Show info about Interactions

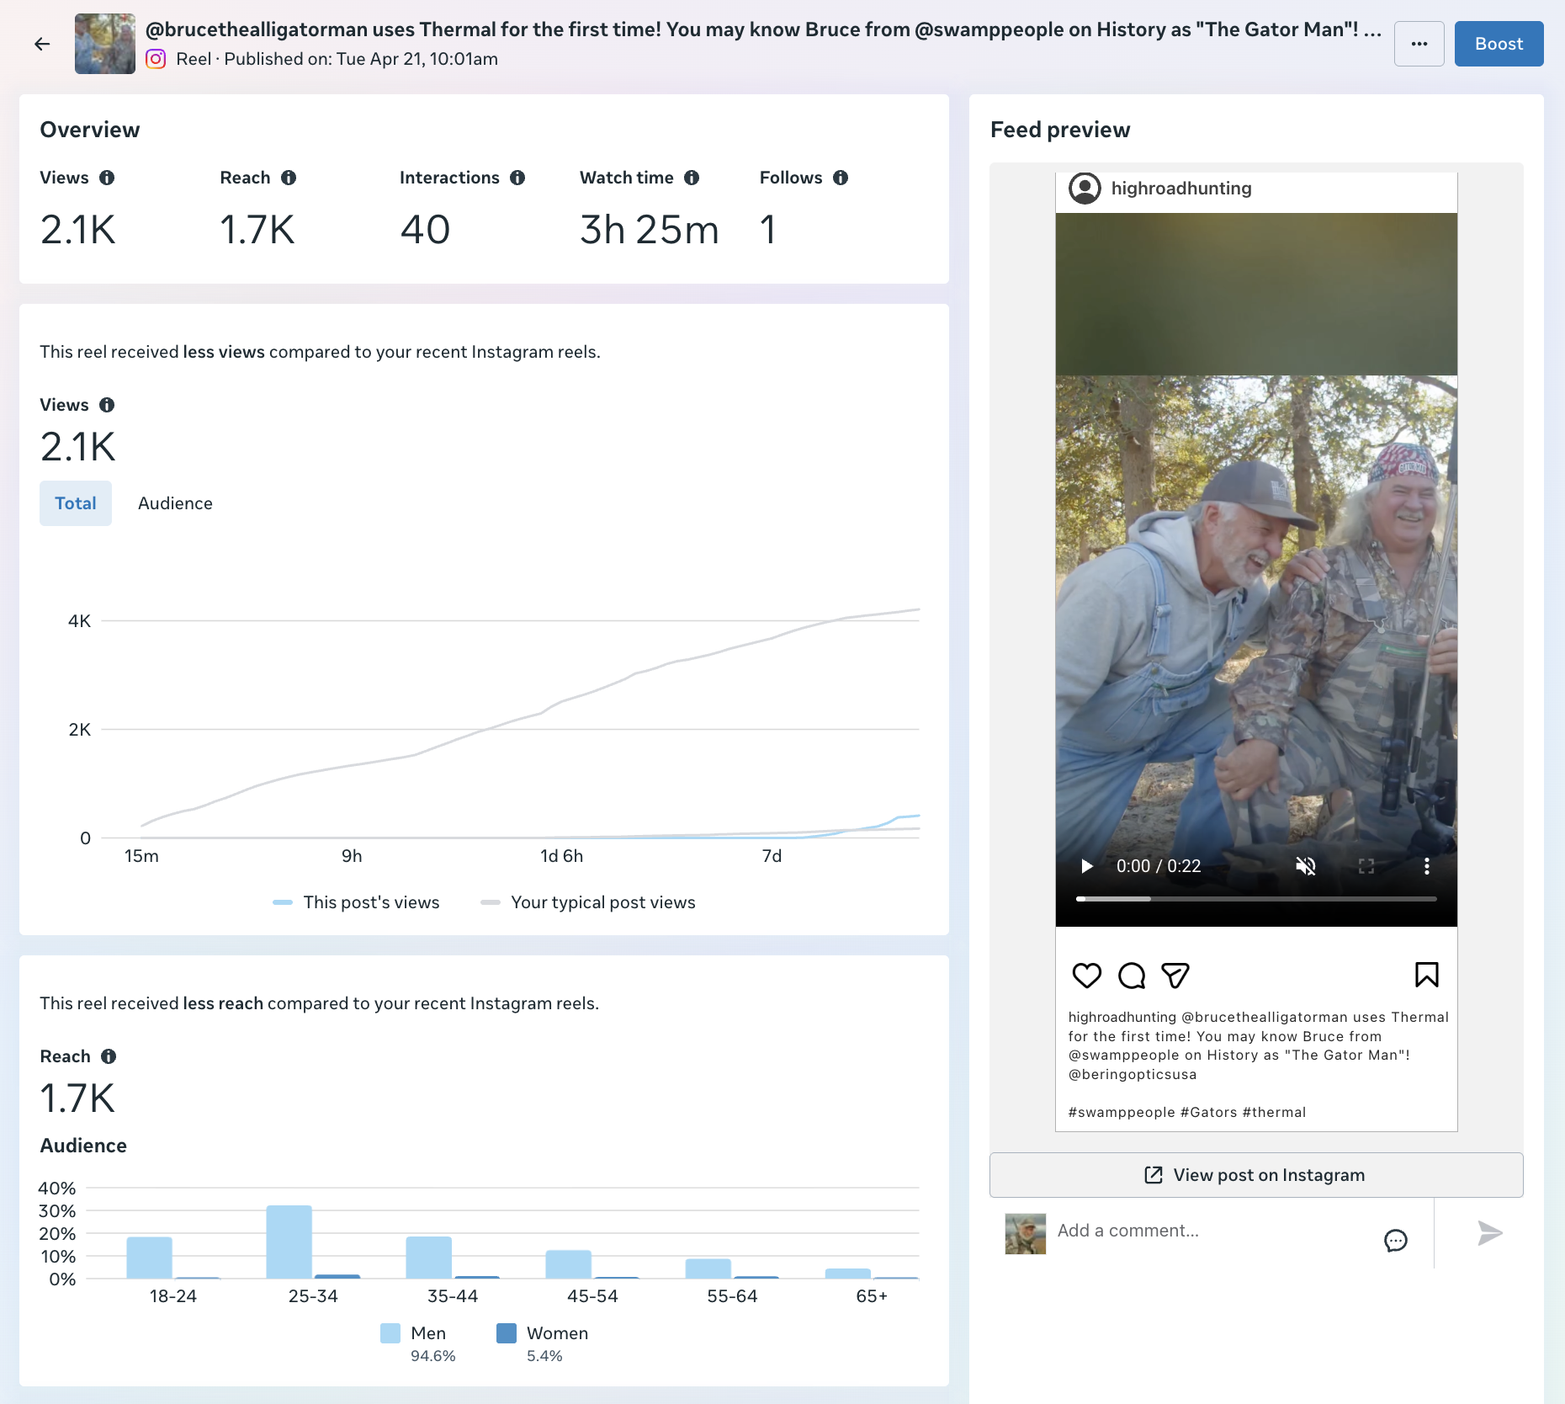pyautogui.click(x=517, y=178)
